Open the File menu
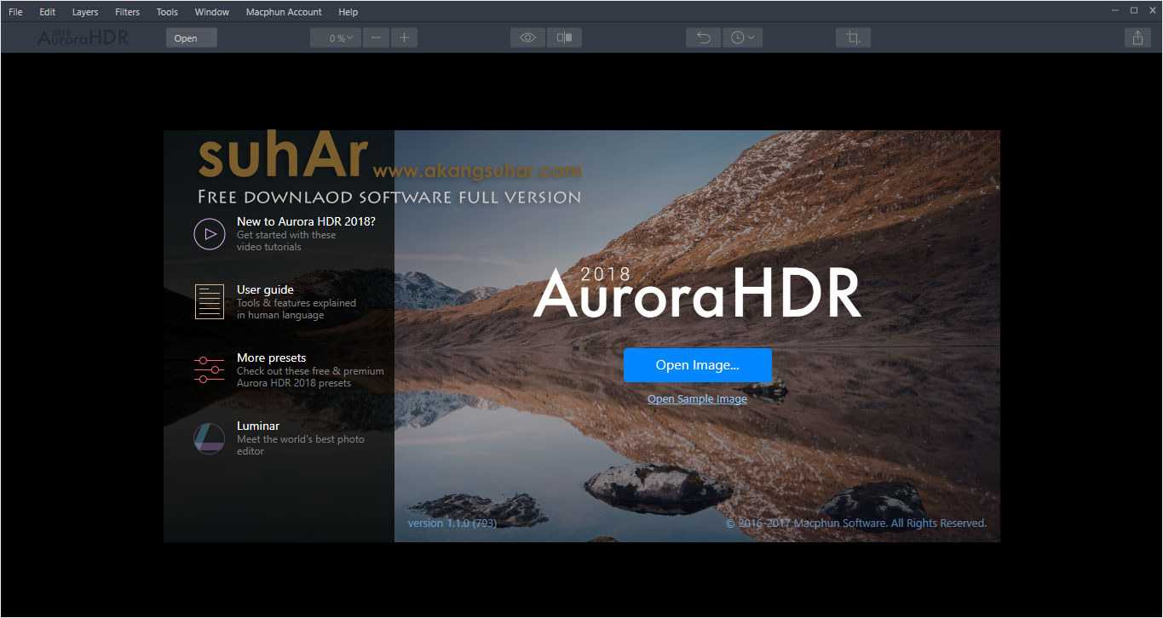 15,12
